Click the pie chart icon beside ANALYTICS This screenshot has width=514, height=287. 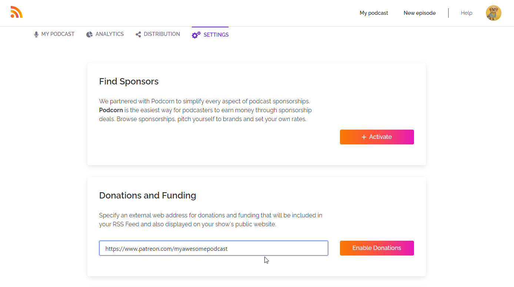(x=89, y=34)
